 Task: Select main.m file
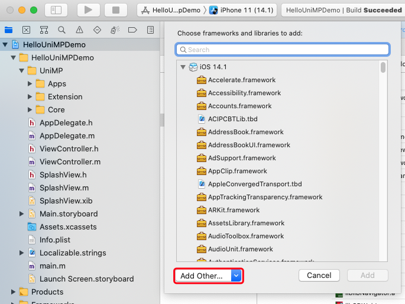47,266
